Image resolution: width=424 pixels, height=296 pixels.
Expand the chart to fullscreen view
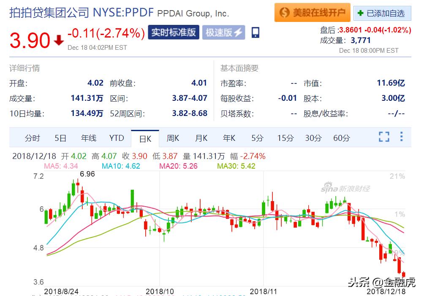point(383,137)
